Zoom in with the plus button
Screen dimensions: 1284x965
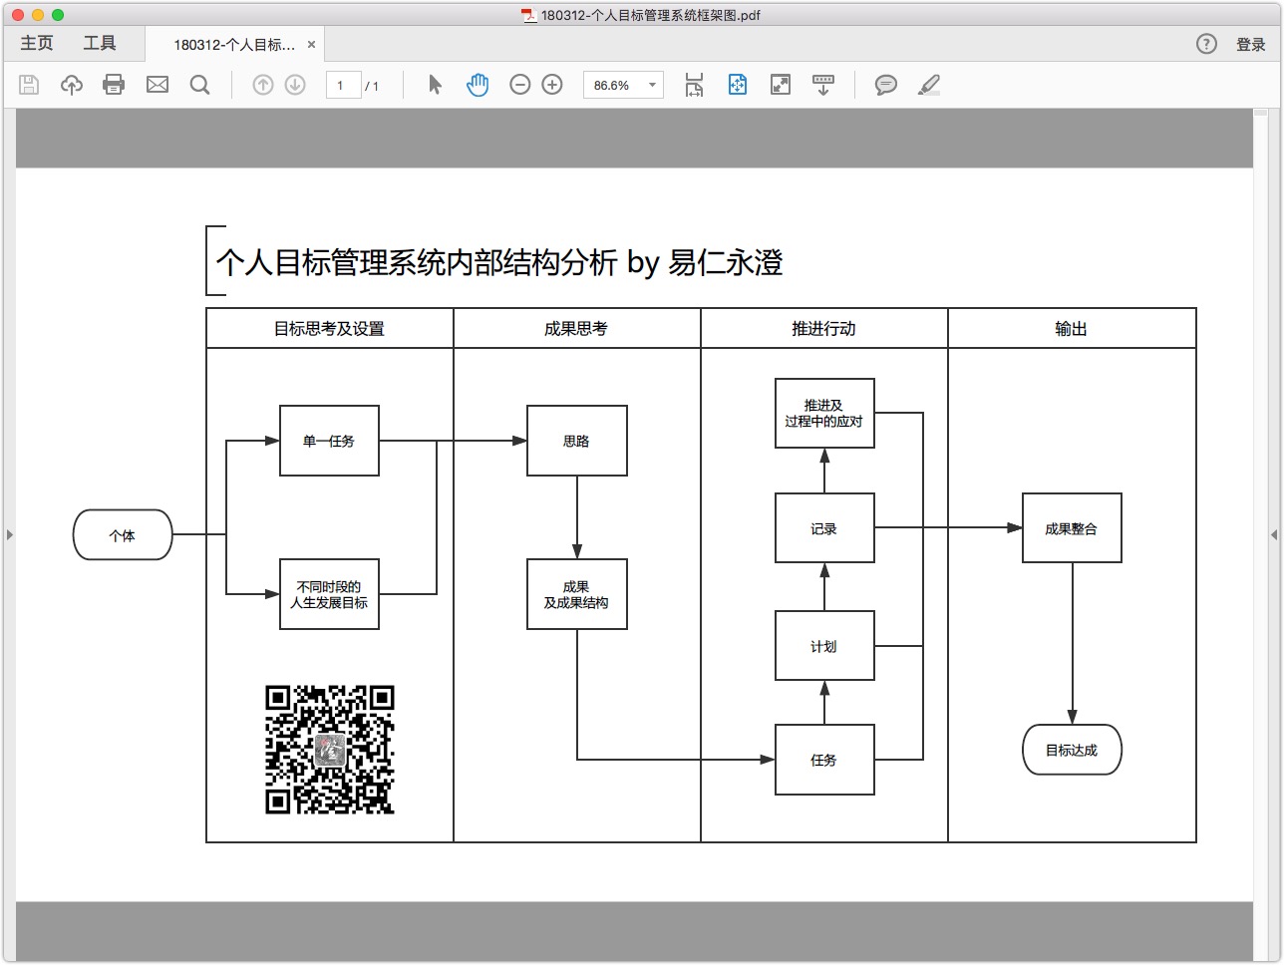click(x=552, y=85)
